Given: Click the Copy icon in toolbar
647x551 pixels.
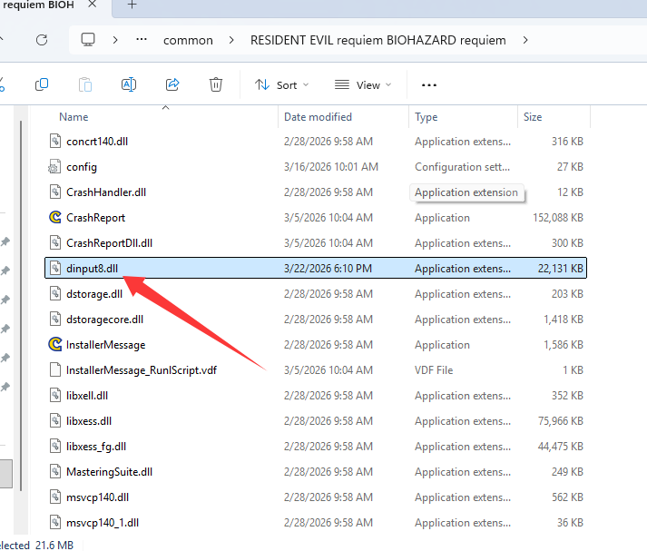Looking at the screenshot, I should point(42,84).
